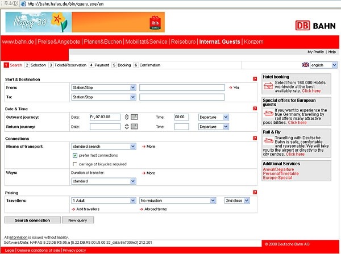Open More options for Means of transport
341x254 pixels.
148,147
